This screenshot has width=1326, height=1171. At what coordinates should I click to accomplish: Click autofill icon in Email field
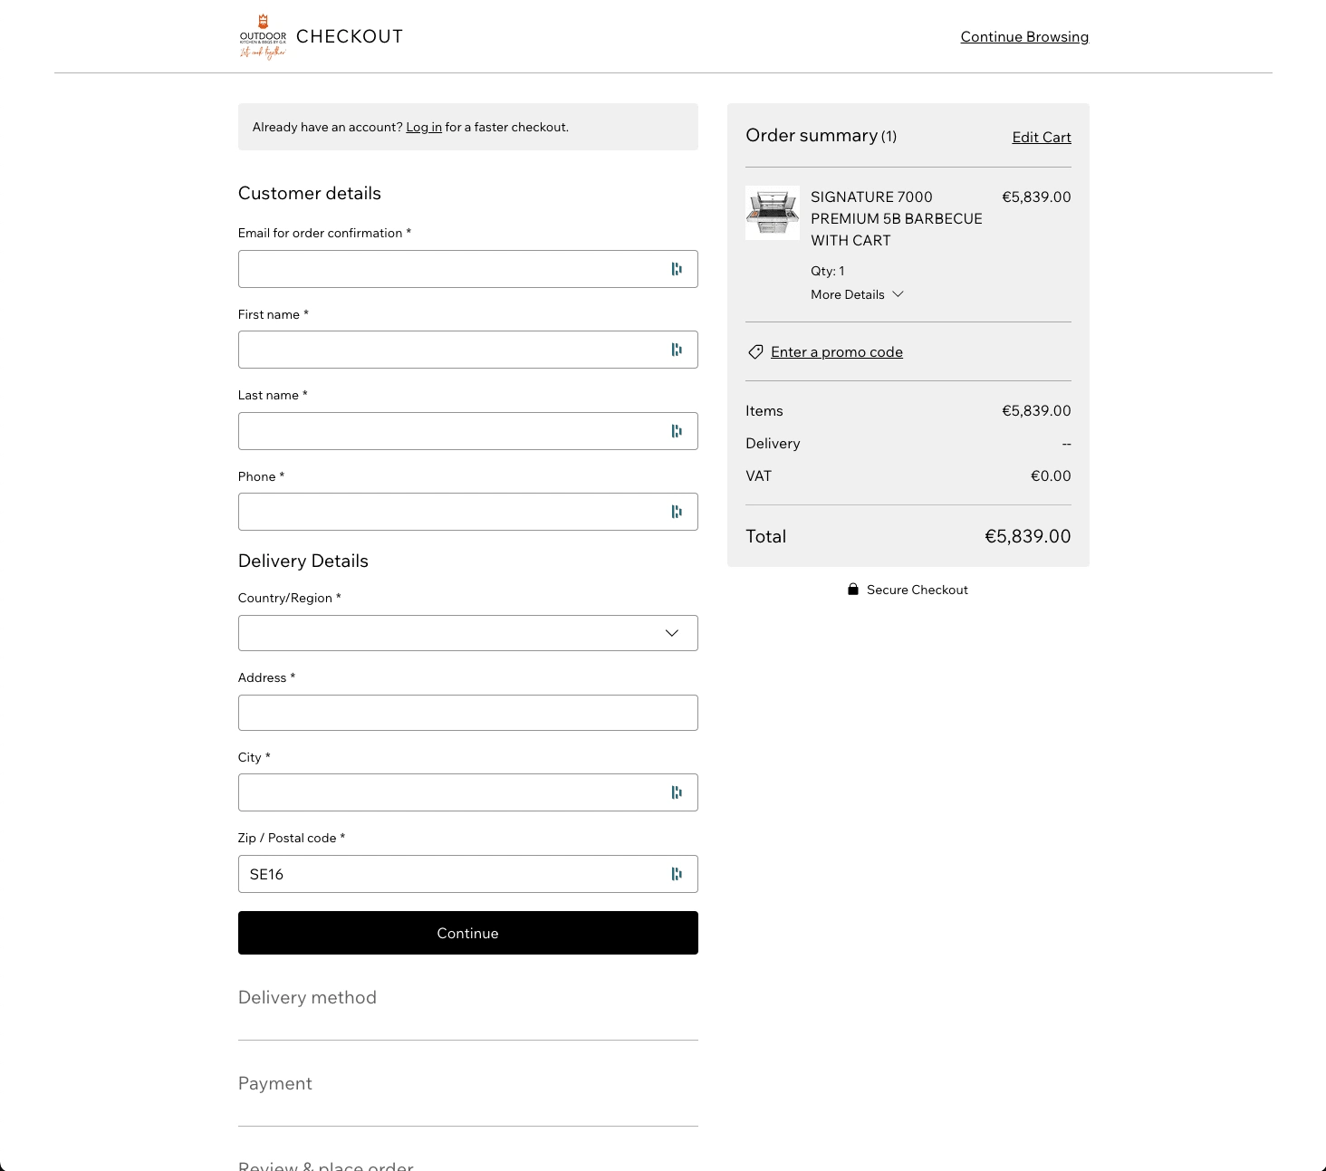click(677, 269)
